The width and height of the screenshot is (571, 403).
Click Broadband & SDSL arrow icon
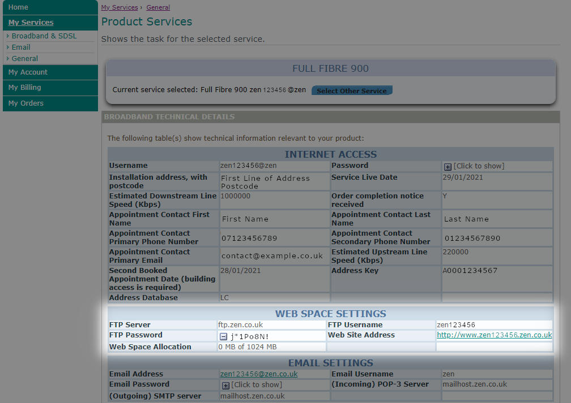[8, 36]
